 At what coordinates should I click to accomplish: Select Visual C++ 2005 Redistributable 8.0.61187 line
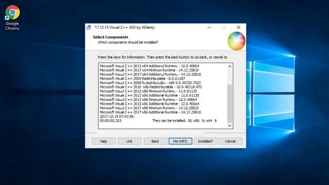[142, 79]
